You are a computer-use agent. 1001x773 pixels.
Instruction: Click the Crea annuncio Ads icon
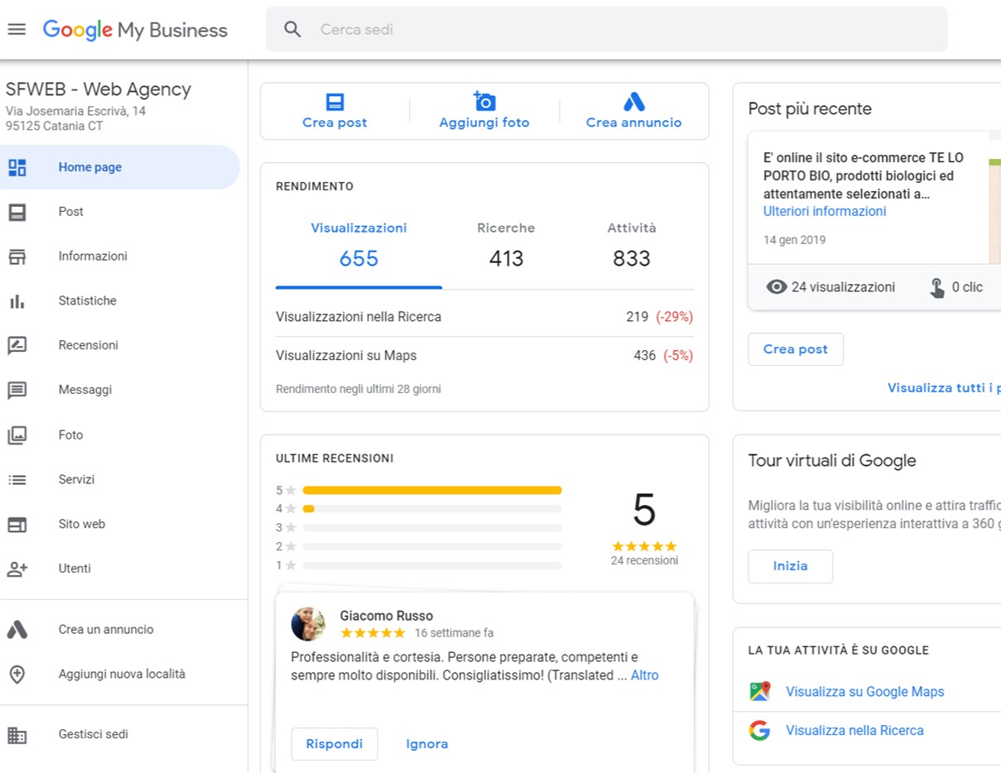click(633, 100)
